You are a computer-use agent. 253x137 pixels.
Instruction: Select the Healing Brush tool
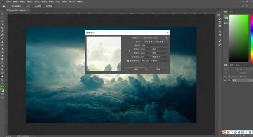(2, 35)
